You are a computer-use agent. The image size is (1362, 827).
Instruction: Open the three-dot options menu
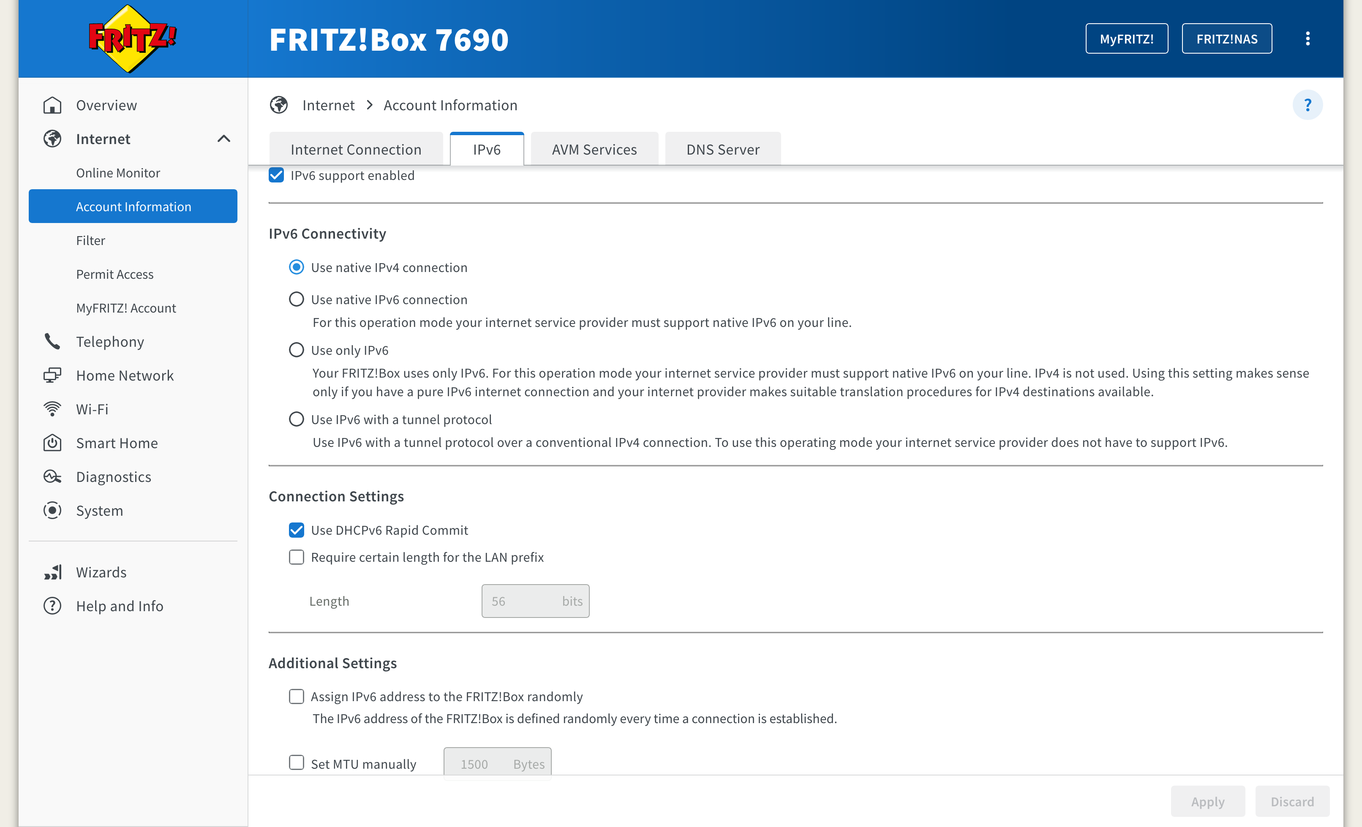[x=1307, y=39]
